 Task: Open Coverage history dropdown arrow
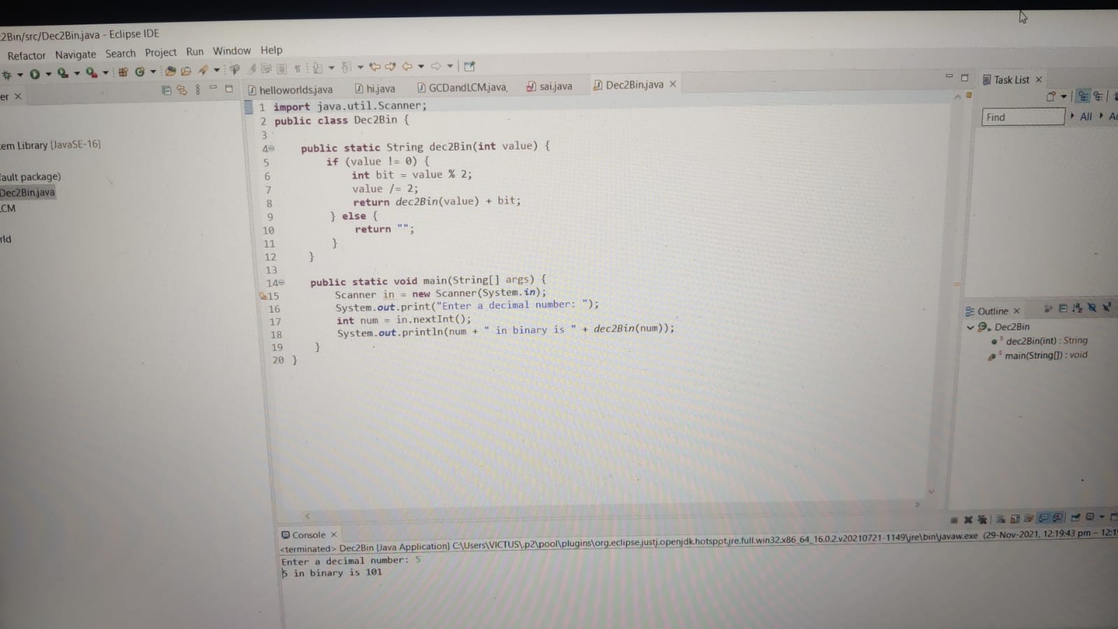pos(77,73)
